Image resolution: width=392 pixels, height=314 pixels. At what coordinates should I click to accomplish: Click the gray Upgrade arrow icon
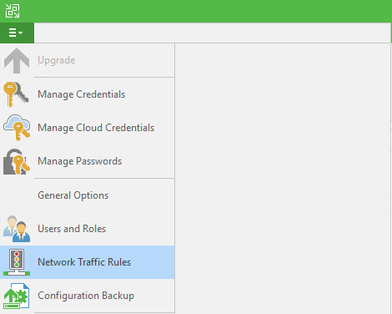pos(17,61)
